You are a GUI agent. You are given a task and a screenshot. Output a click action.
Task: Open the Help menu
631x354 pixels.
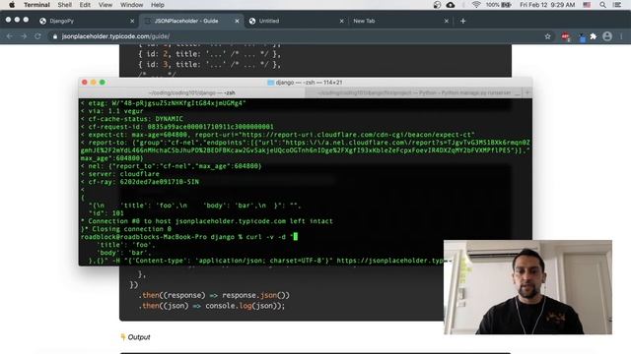click(x=158, y=5)
